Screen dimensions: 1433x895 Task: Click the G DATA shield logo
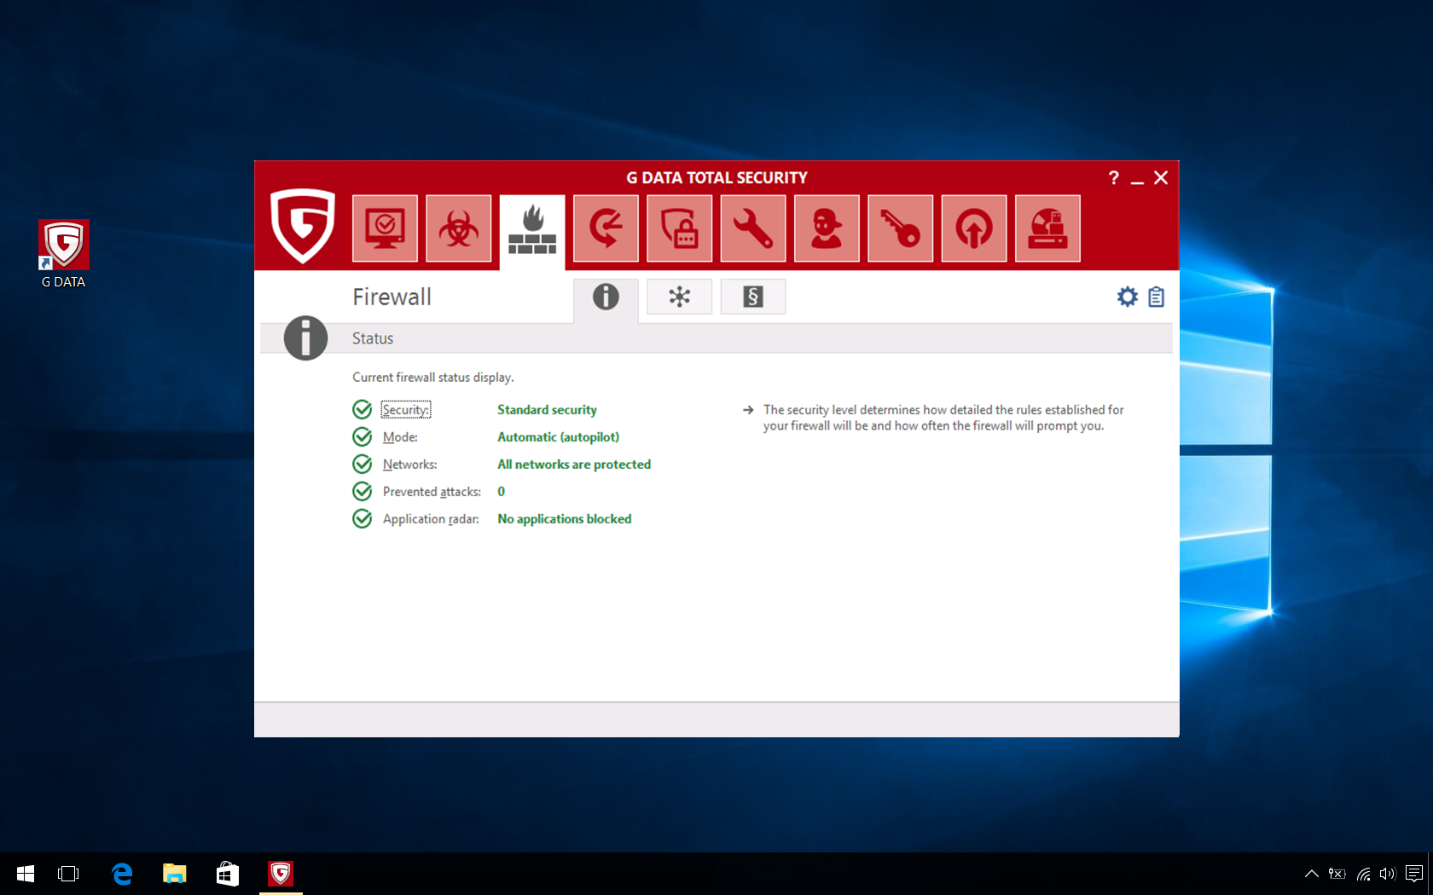pyautogui.click(x=303, y=226)
